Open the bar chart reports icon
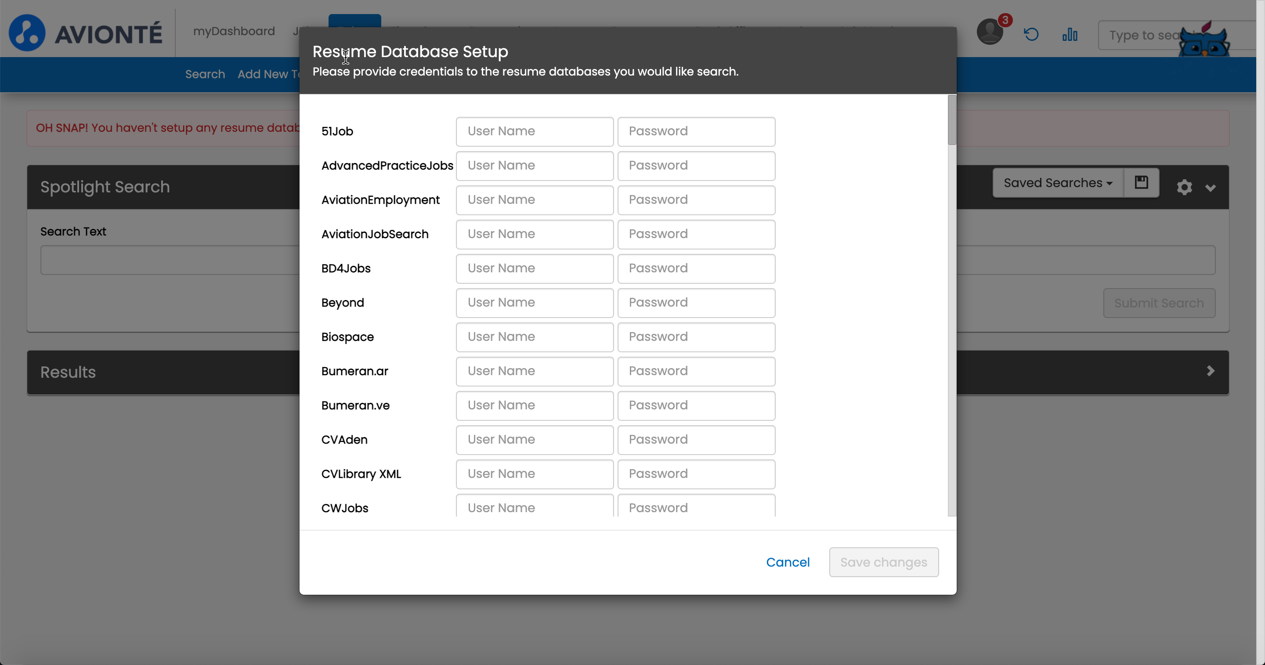Image resolution: width=1265 pixels, height=665 pixels. click(x=1070, y=34)
